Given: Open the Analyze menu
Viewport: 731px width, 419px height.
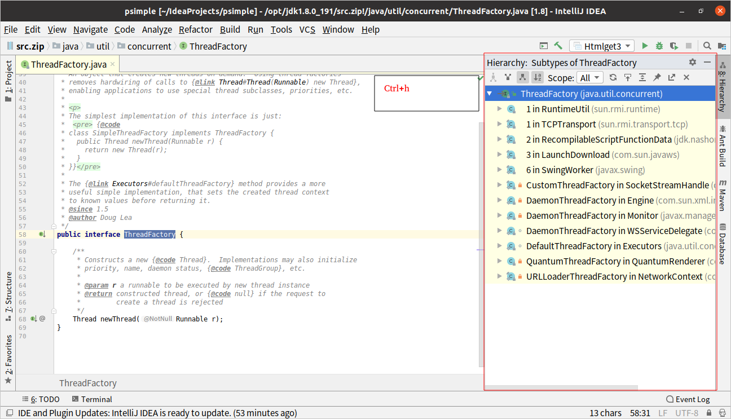Looking at the screenshot, I should 157,30.
